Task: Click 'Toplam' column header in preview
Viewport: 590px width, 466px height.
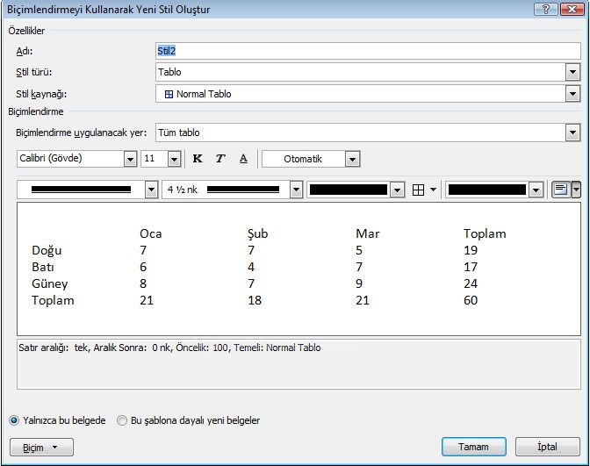Action: 485,233
